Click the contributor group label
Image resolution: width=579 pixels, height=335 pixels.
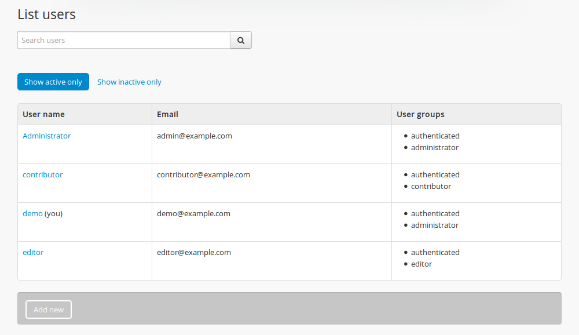pos(431,186)
